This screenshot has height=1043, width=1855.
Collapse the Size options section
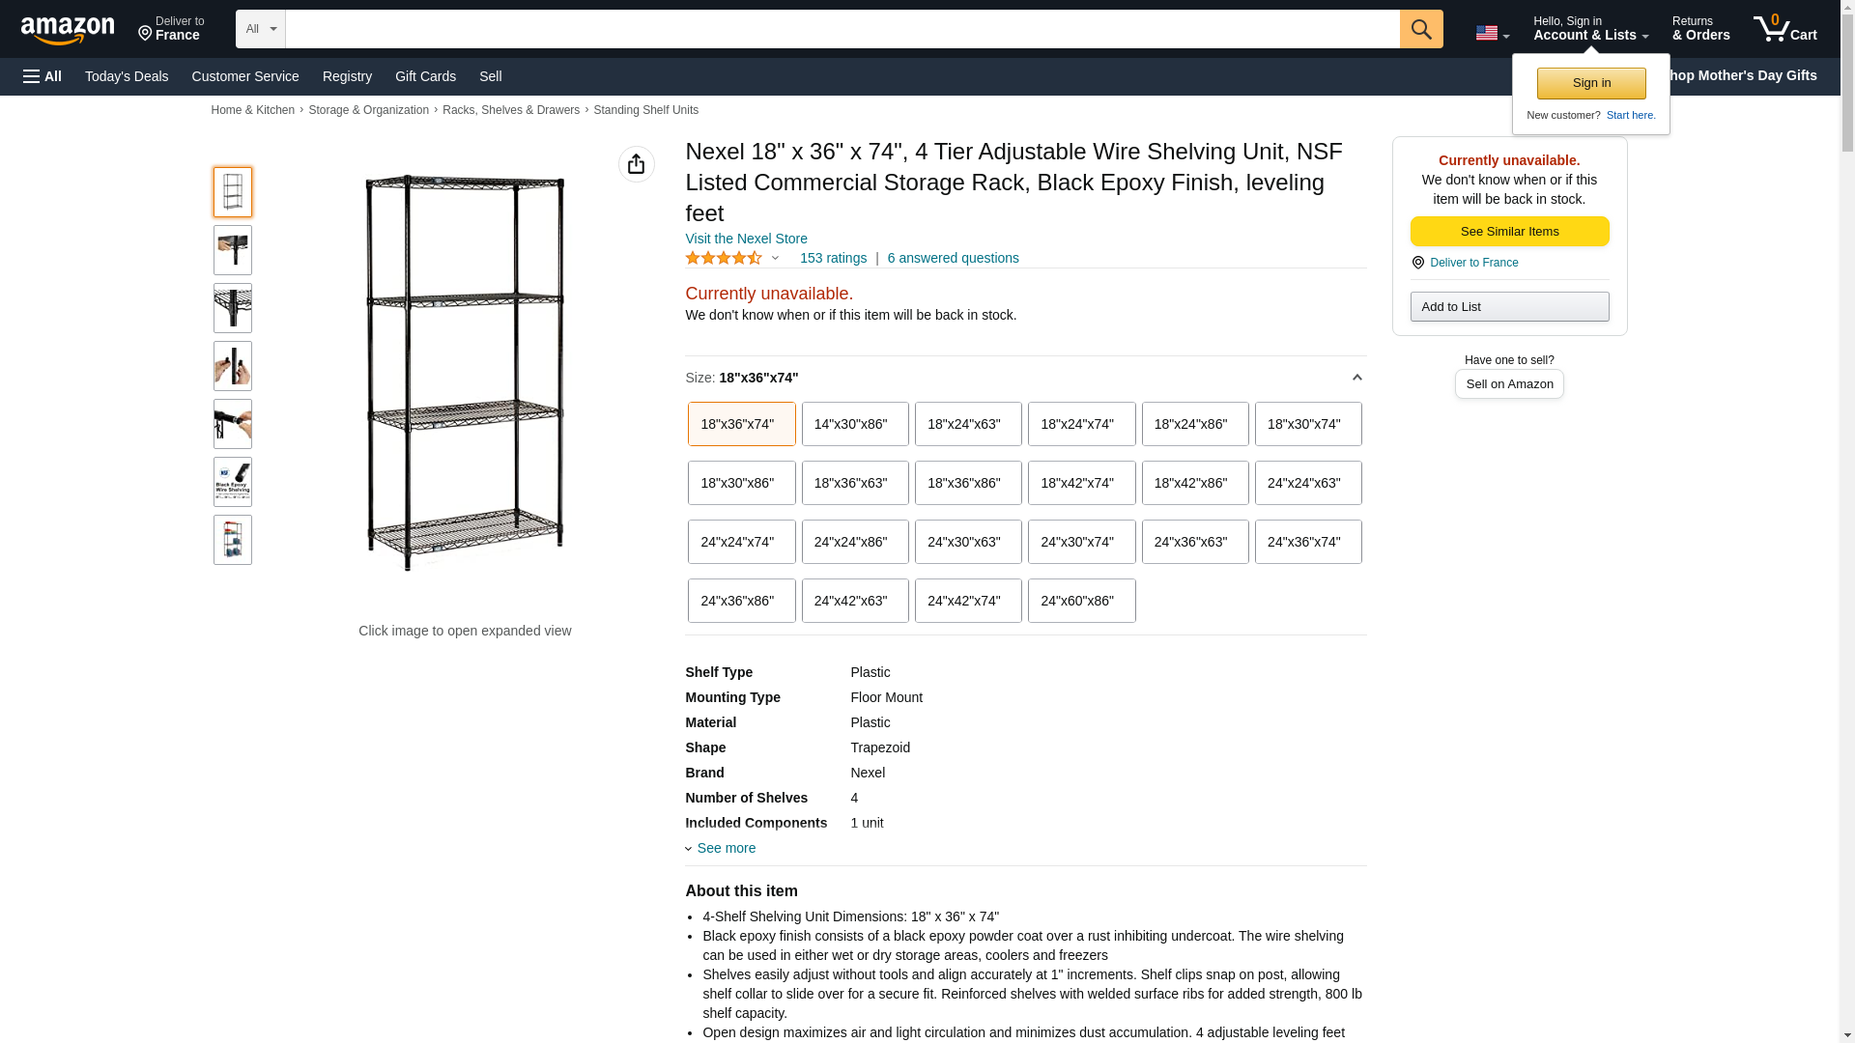coord(1356,378)
